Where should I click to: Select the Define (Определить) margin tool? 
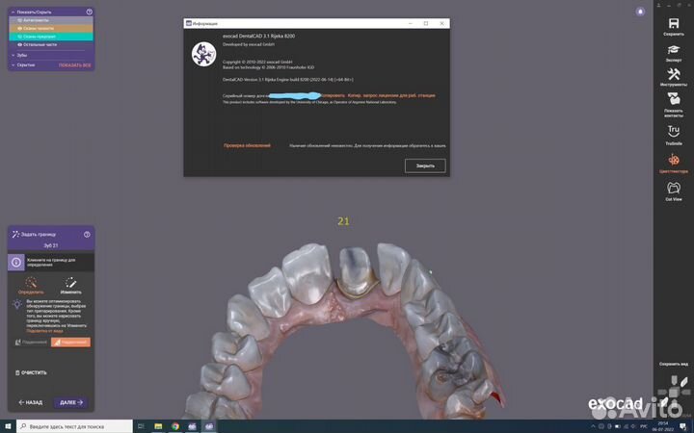pyautogui.click(x=31, y=284)
